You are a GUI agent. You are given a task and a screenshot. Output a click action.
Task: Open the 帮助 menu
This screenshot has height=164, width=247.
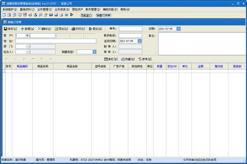click(x=125, y=9)
